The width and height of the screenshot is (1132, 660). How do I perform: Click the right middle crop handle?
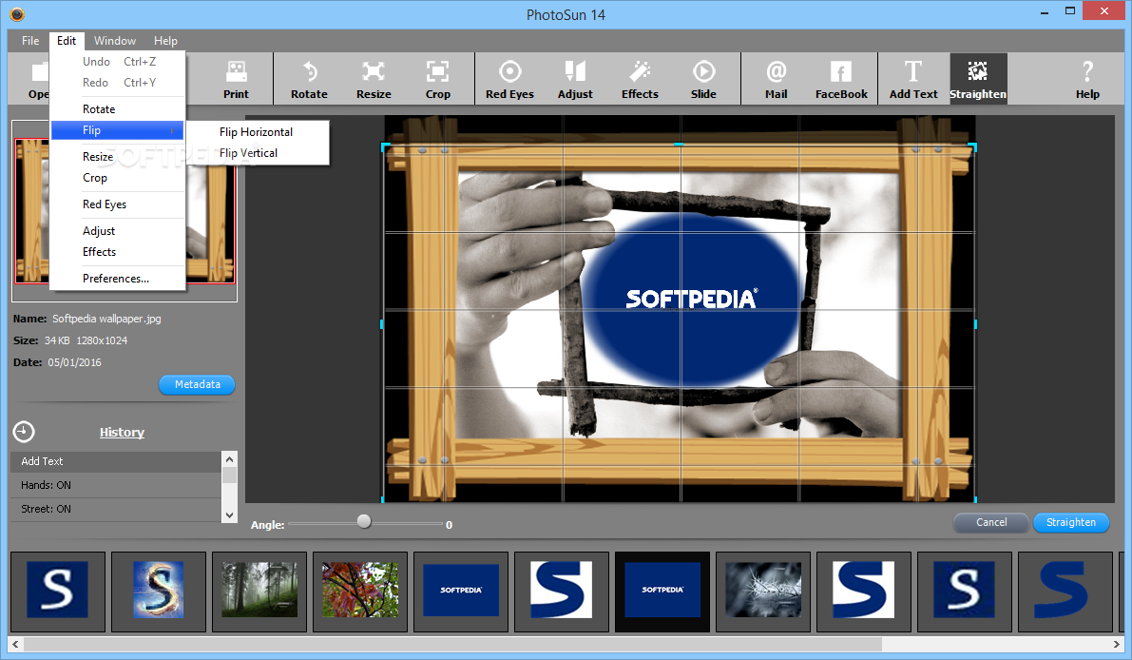click(975, 324)
